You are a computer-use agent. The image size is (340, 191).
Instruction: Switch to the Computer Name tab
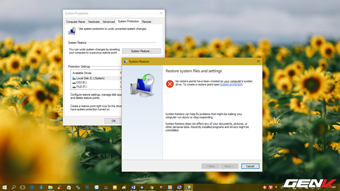pos(75,22)
